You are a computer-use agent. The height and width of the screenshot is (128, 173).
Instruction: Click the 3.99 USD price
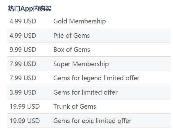(23, 92)
